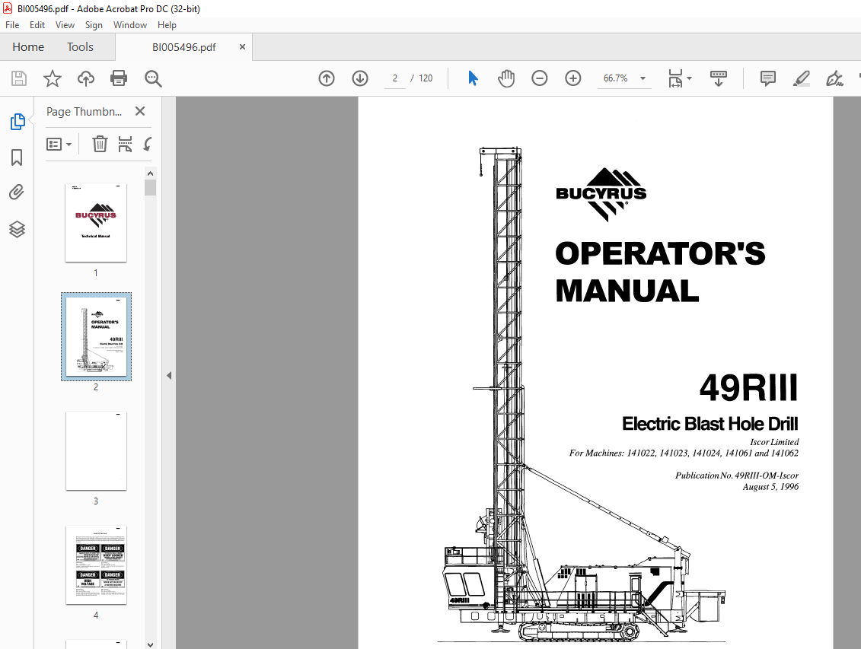Click the Save file icon
The width and height of the screenshot is (861, 649).
[19, 78]
